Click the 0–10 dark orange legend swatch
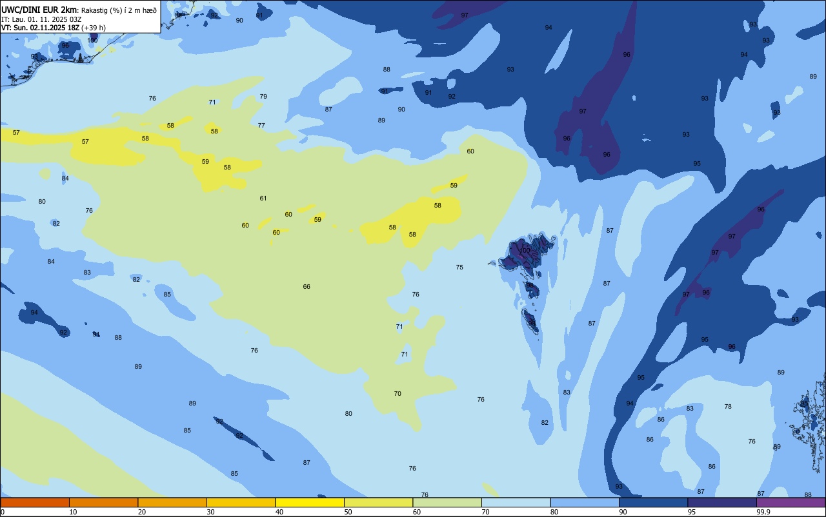Image resolution: width=826 pixels, height=517 pixels. click(x=35, y=502)
